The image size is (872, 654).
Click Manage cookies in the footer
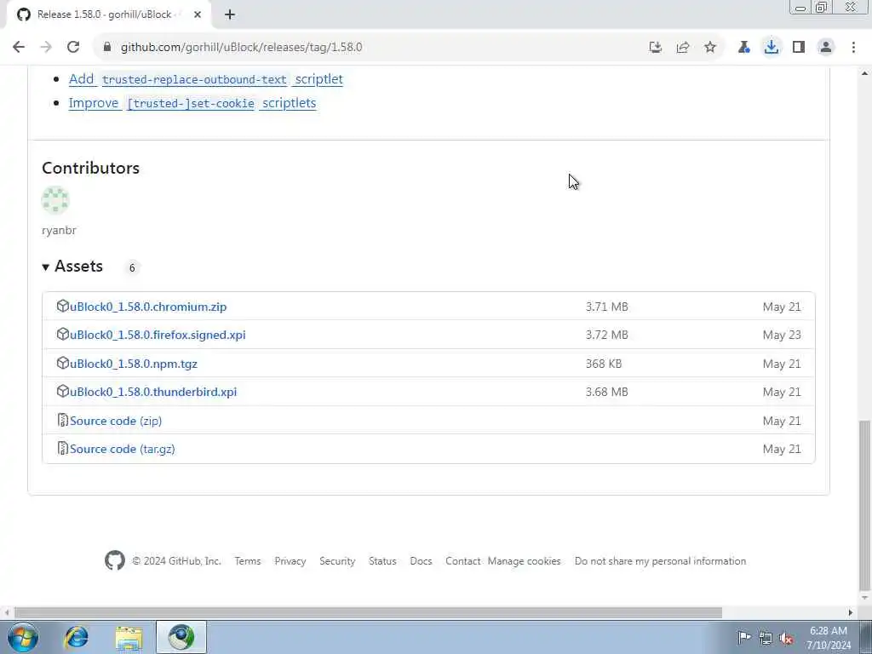524,561
